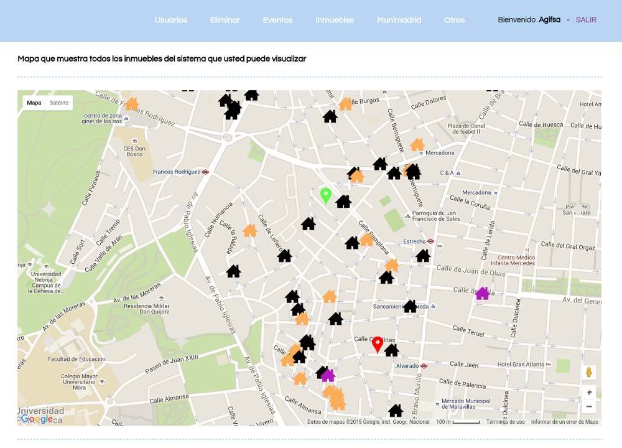This screenshot has width=622, height=448.
Task: Expand the Otros menu
Action: point(454,20)
